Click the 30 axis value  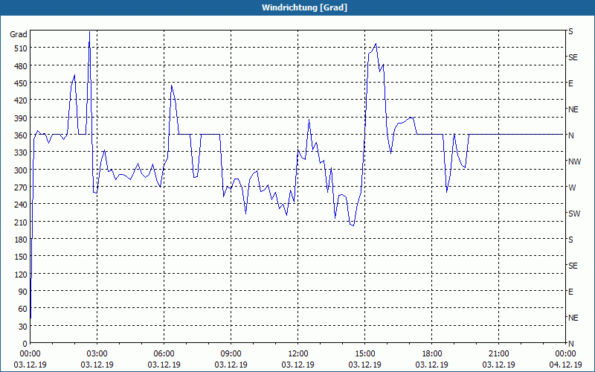[x=22, y=327]
